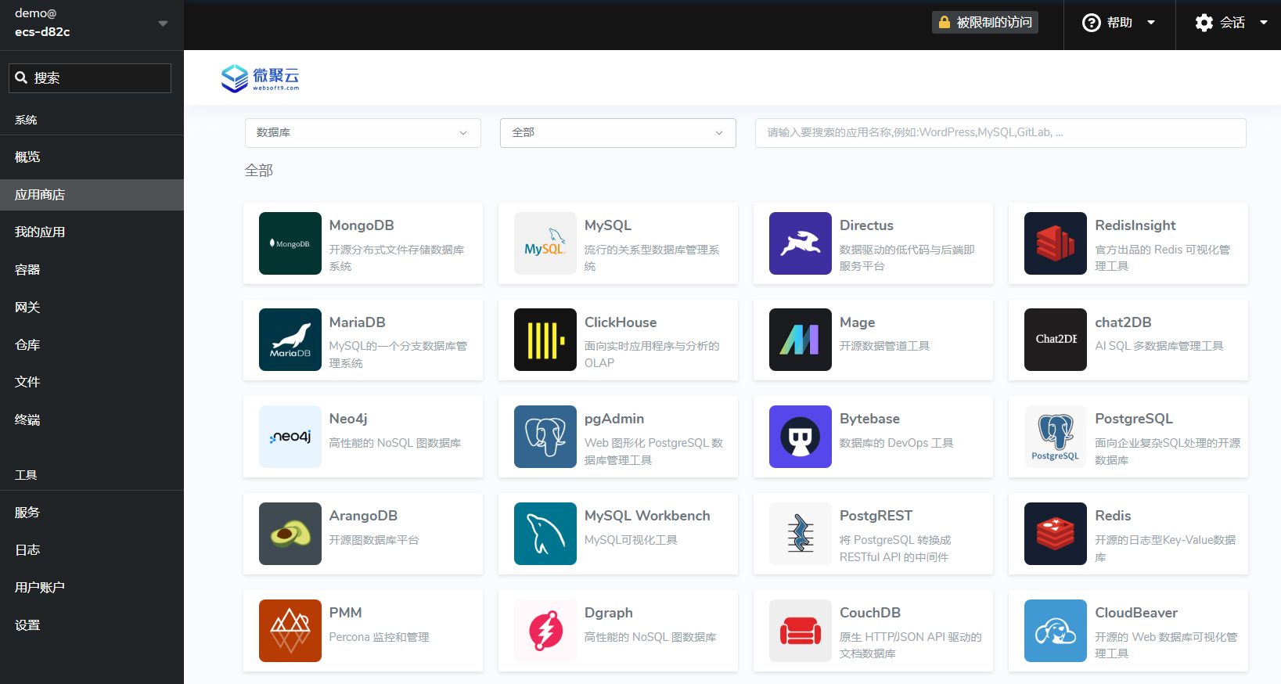Click the MongoDB title text
1281x684 pixels.
362,225
